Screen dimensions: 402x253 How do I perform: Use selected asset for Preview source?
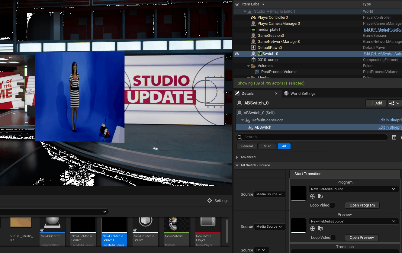click(313, 229)
